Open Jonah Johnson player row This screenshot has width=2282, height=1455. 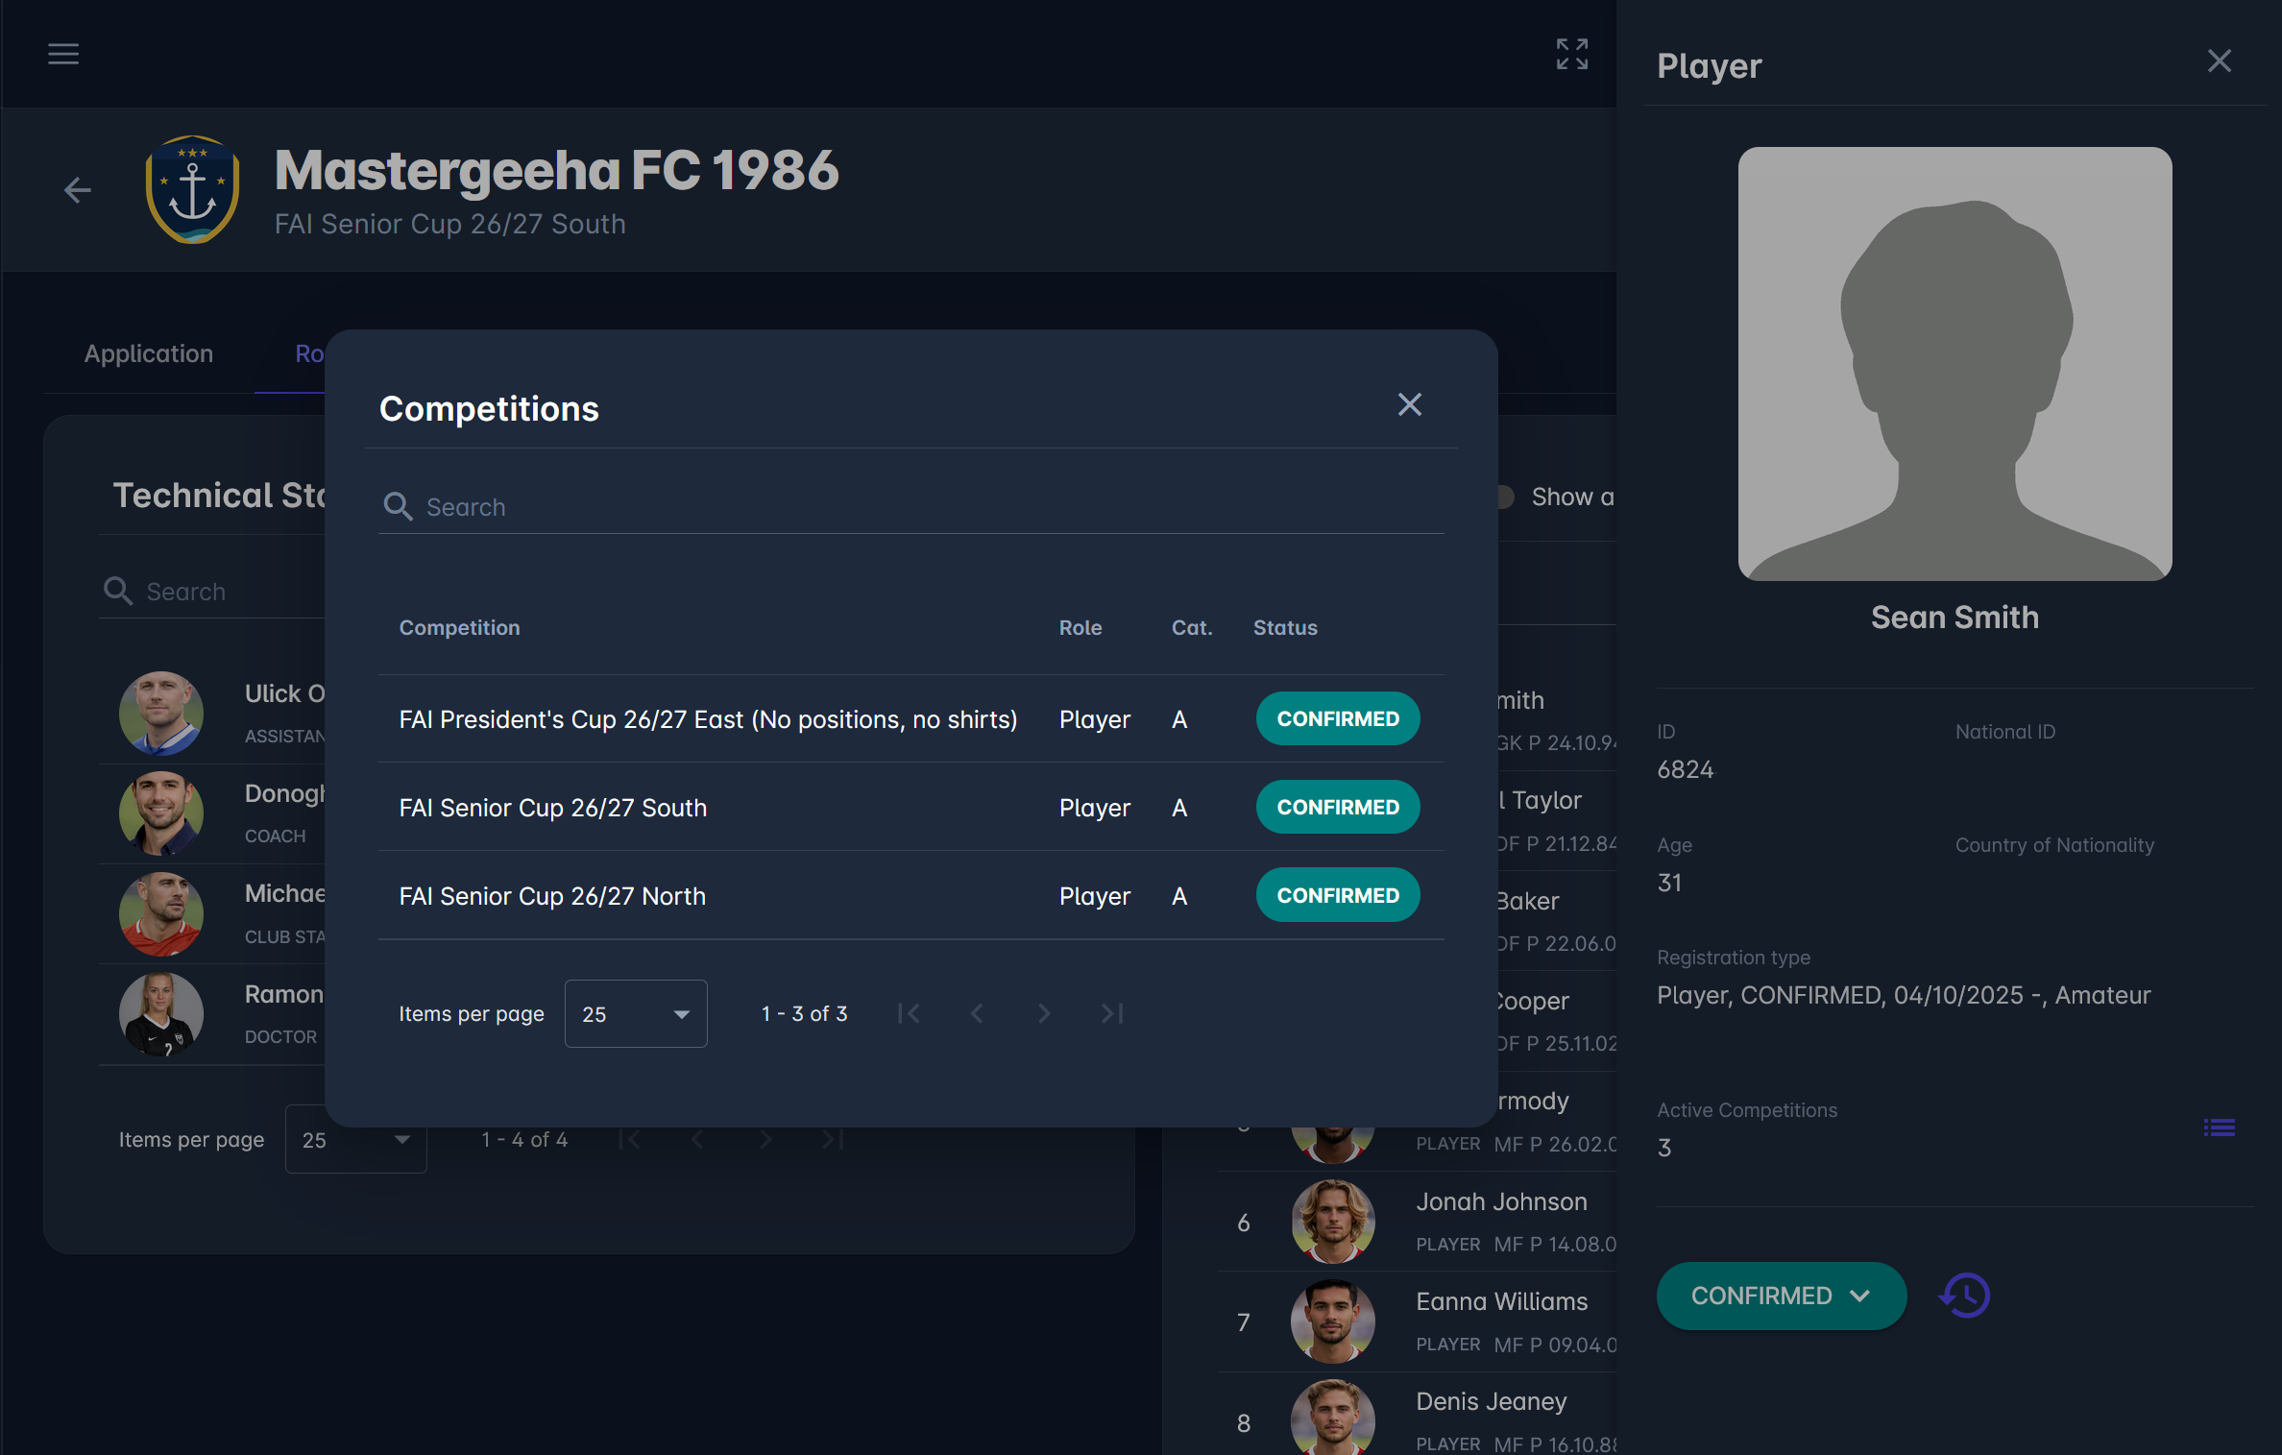point(1418,1222)
